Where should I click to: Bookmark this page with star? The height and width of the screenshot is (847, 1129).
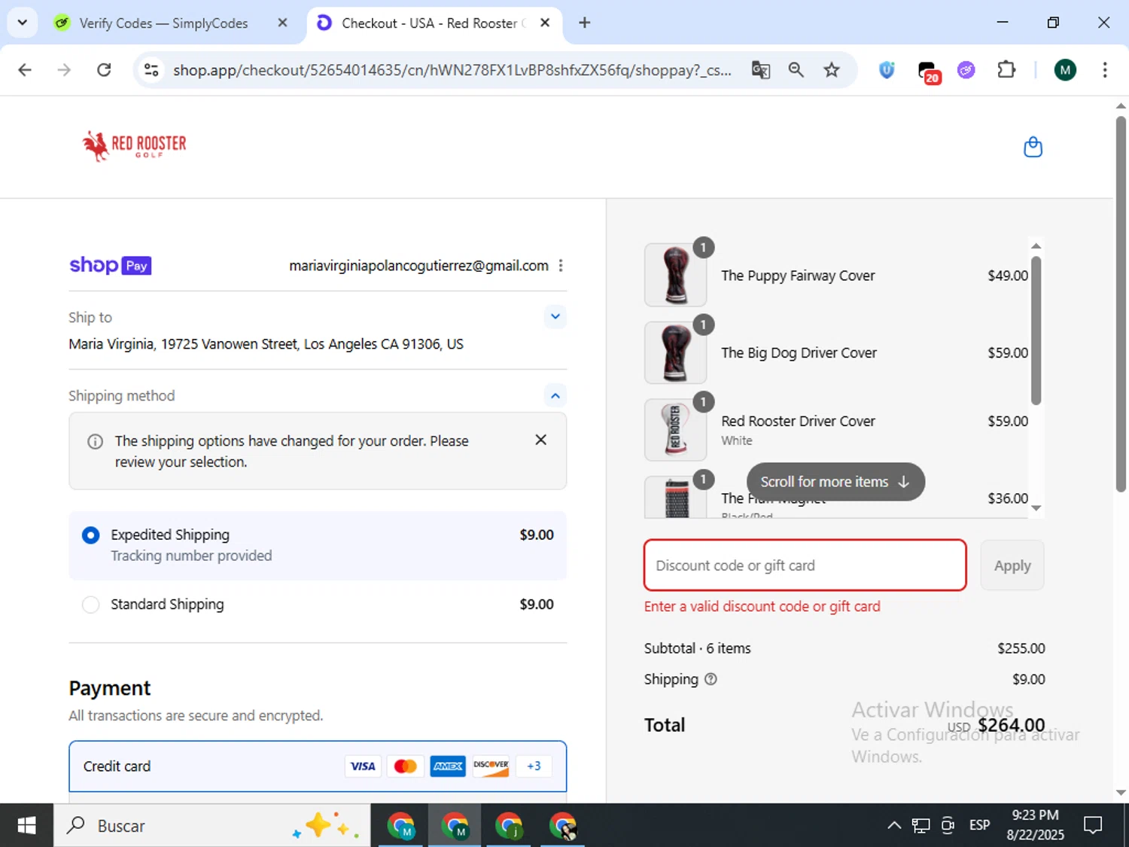click(x=831, y=70)
